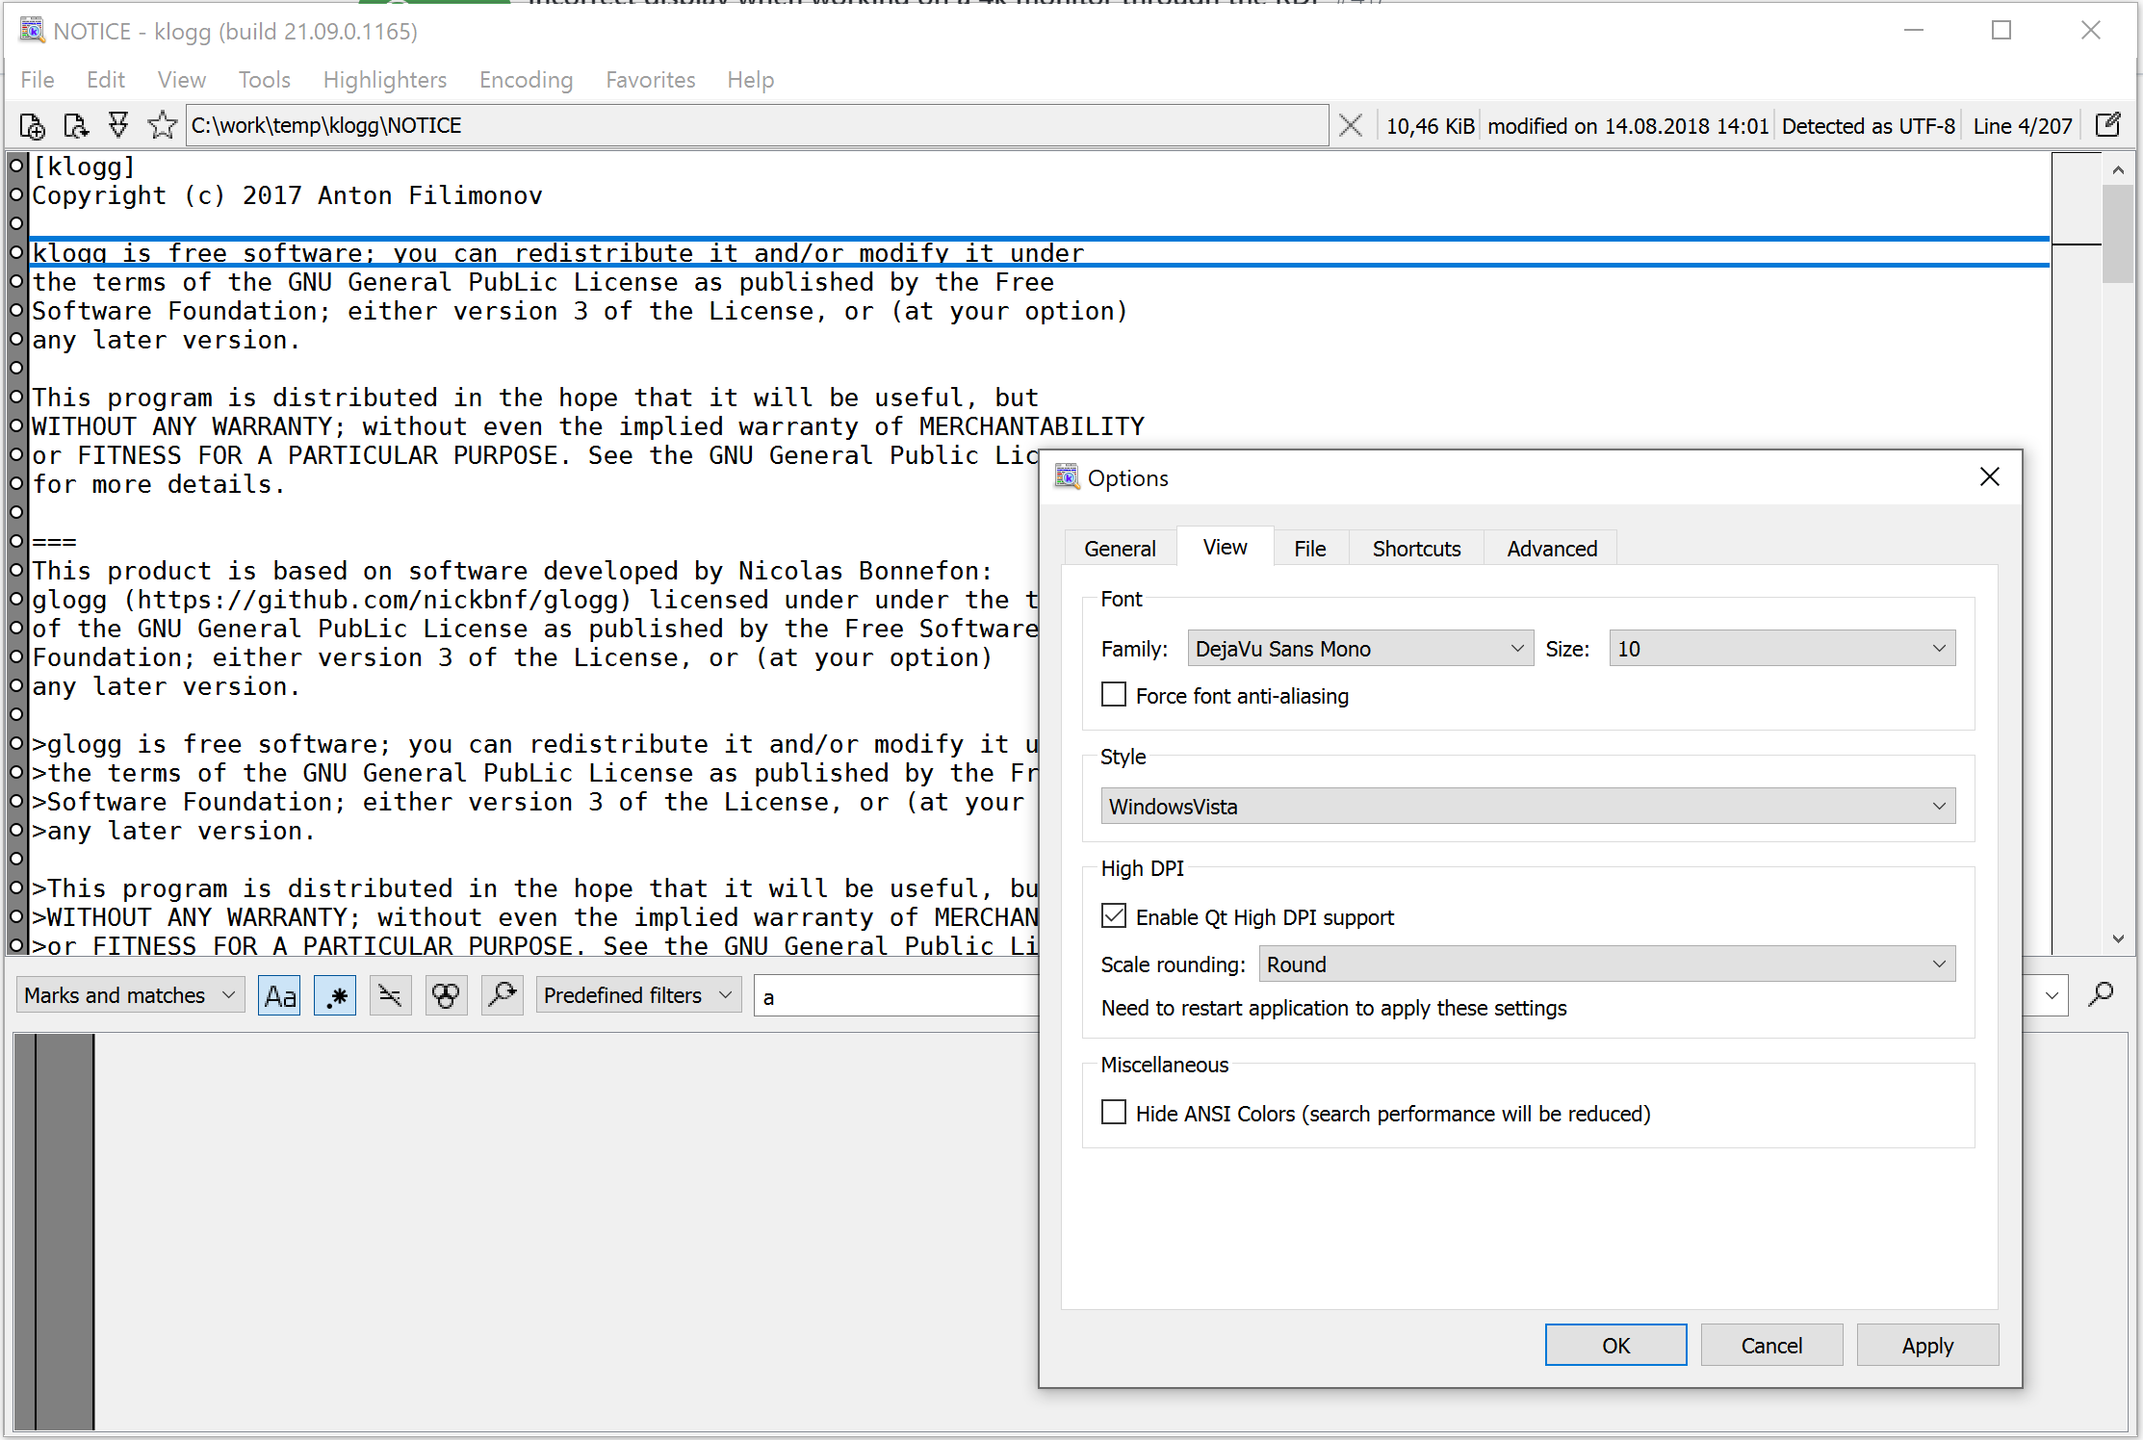2143x1440 pixels.
Task: Open the Scale rounding dropdown
Action: pos(1606,964)
